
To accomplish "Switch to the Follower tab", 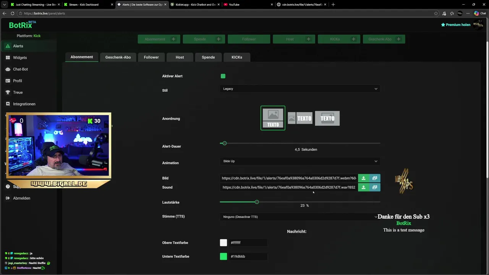I will tap(151, 57).
